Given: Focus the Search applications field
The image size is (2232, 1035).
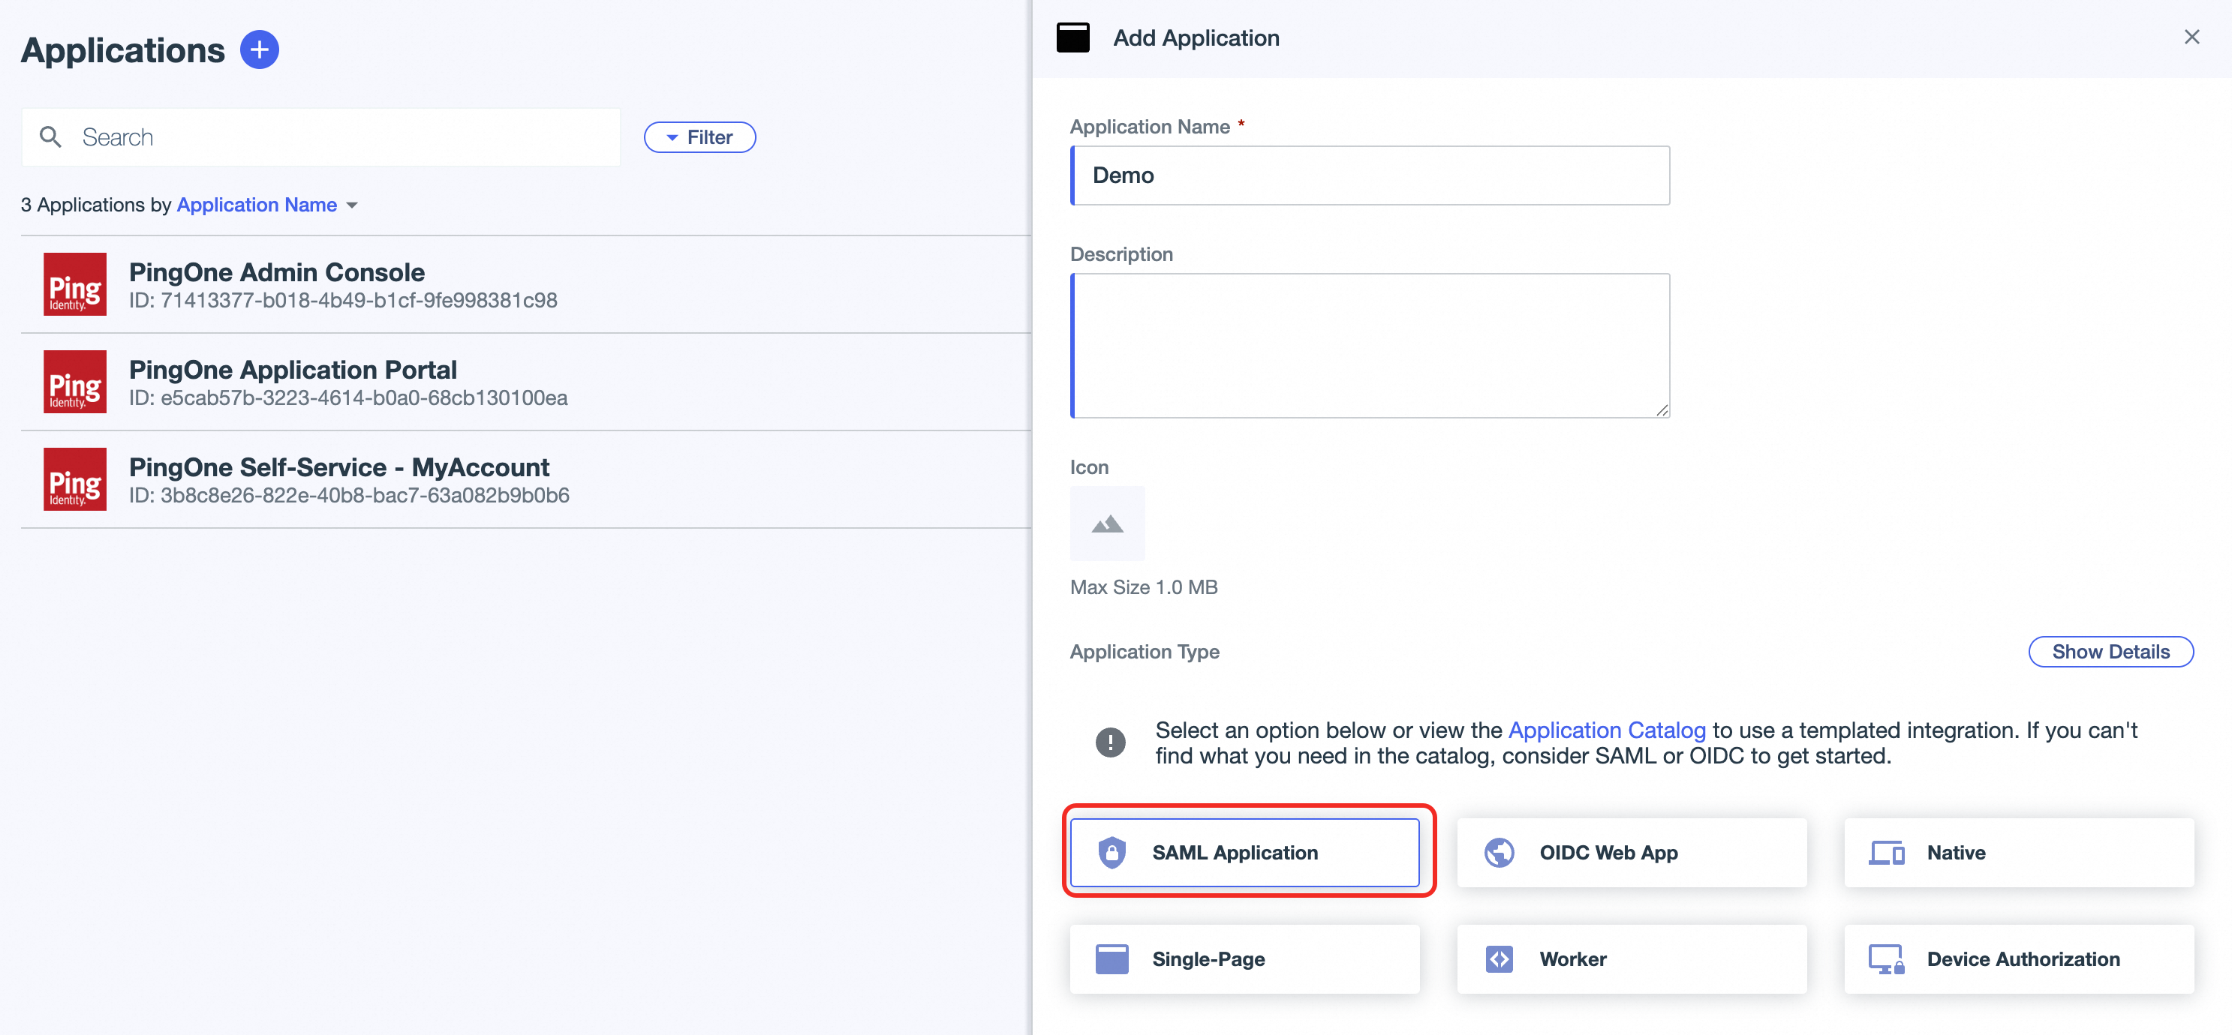Looking at the screenshot, I should [320, 136].
